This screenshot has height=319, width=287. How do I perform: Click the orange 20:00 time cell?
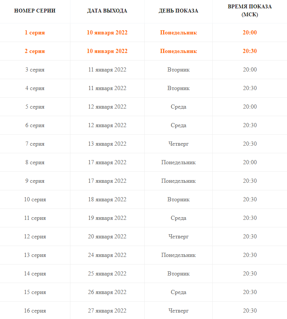(x=250, y=33)
